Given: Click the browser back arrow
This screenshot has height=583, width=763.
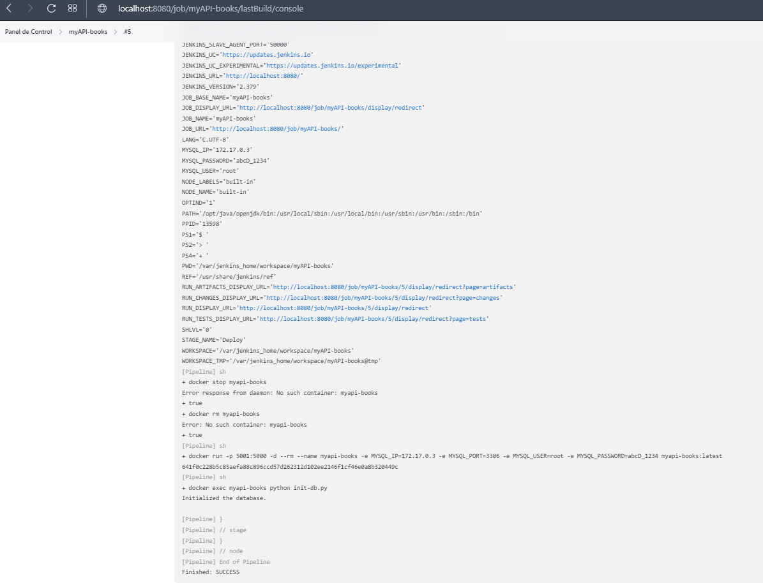Looking at the screenshot, I should click(9, 8).
